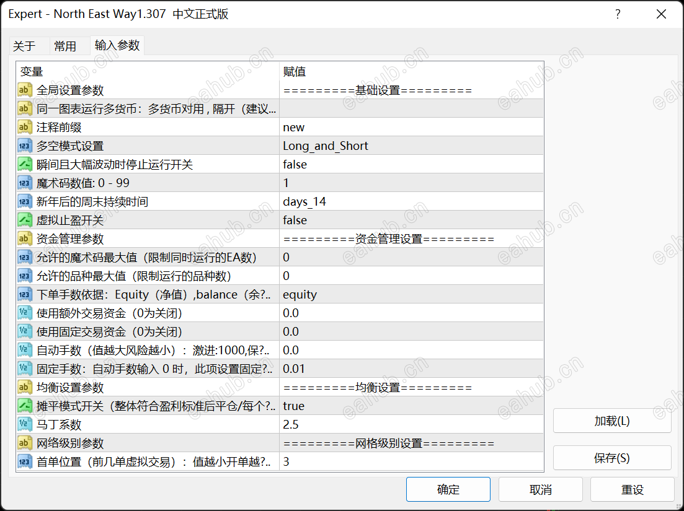This screenshot has height=511, width=684.
Task: Edit the 注释前缀 value 'new'
Action: [411, 127]
